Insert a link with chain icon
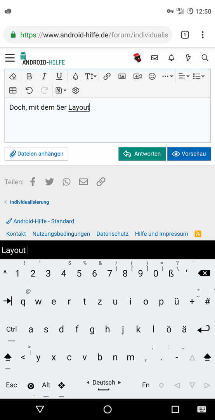Viewport: 215px width, 420px height. (x=107, y=77)
